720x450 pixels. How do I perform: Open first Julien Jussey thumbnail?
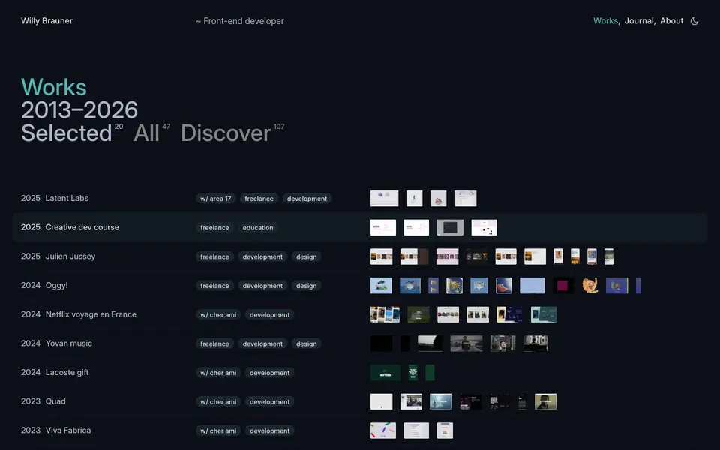(382, 256)
